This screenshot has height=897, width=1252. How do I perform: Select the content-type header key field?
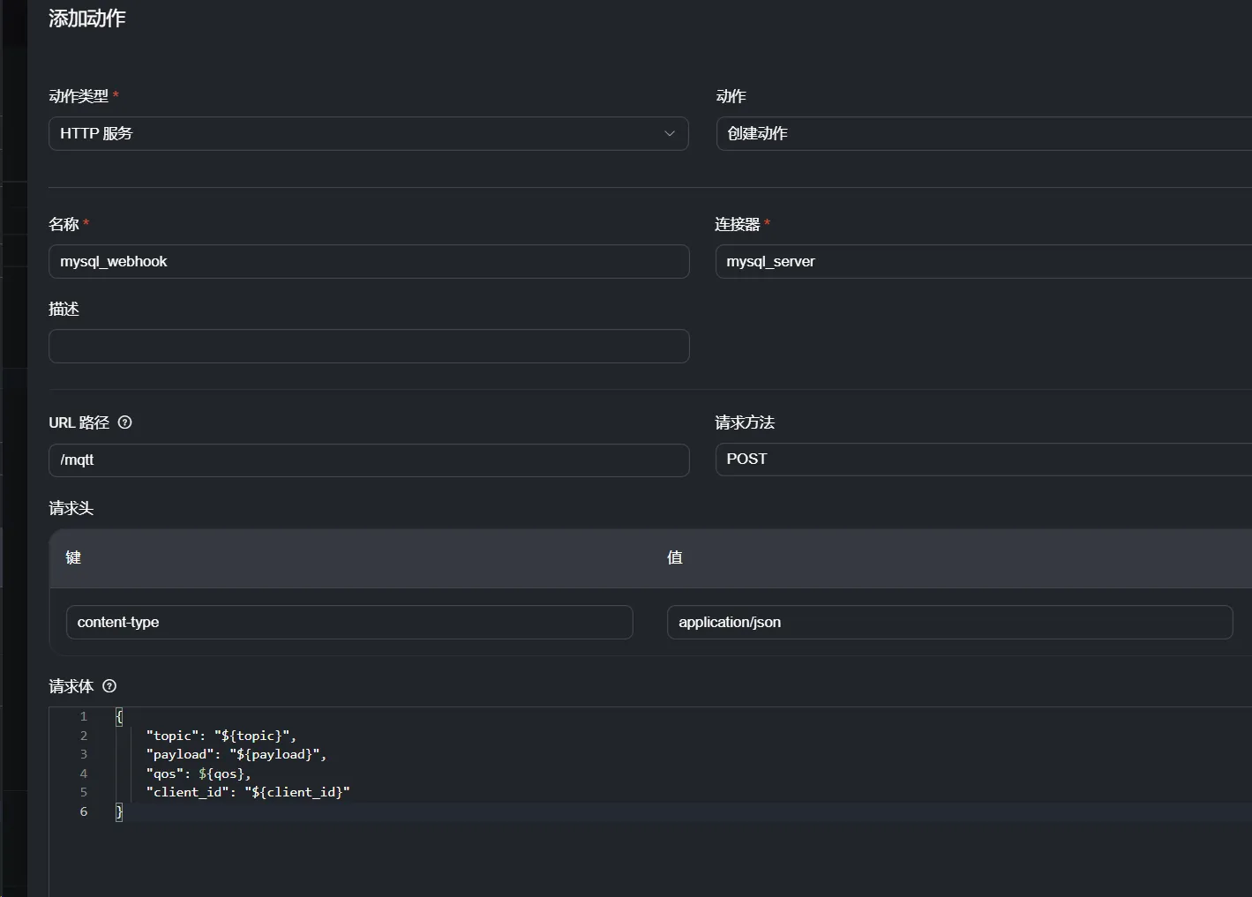tap(349, 622)
